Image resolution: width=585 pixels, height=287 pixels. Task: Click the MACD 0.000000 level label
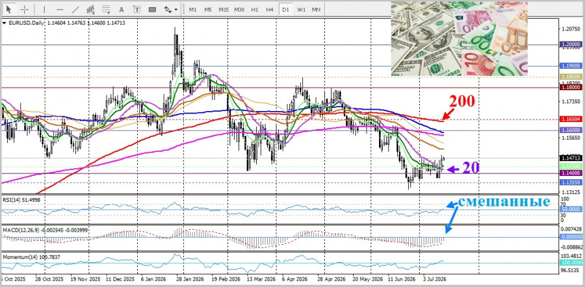click(571, 237)
